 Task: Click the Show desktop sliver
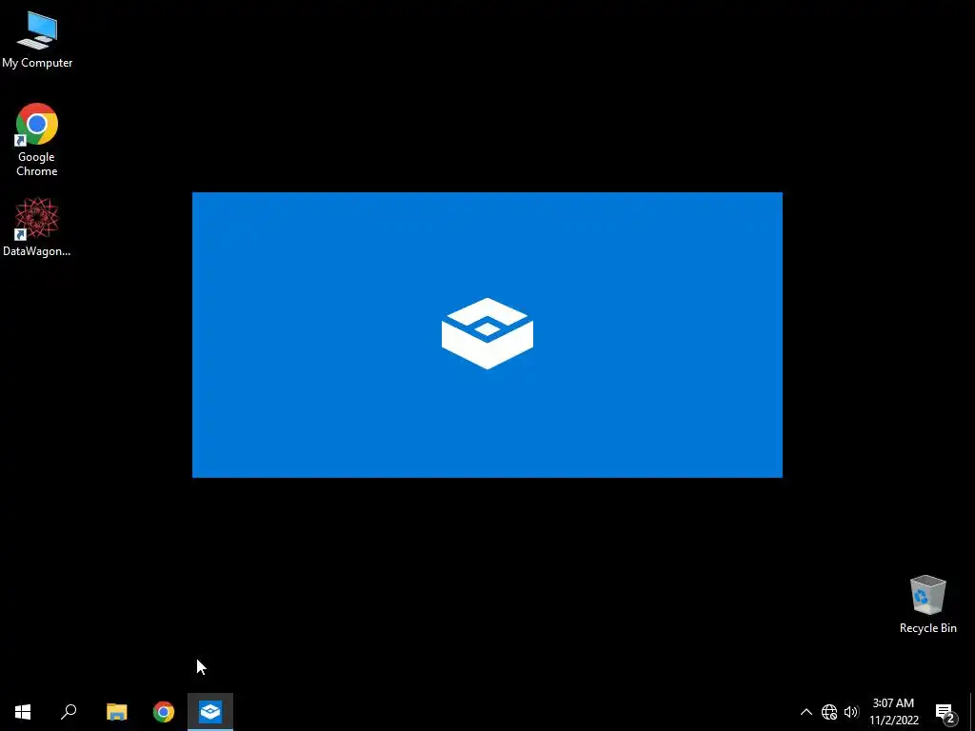[x=972, y=712]
